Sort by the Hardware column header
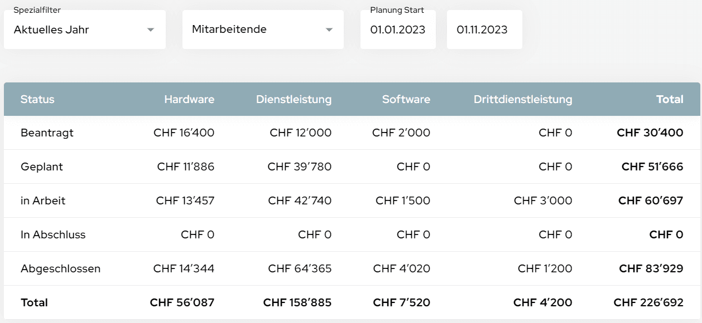This screenshot has height=323, width=702. tap(189, 99)
